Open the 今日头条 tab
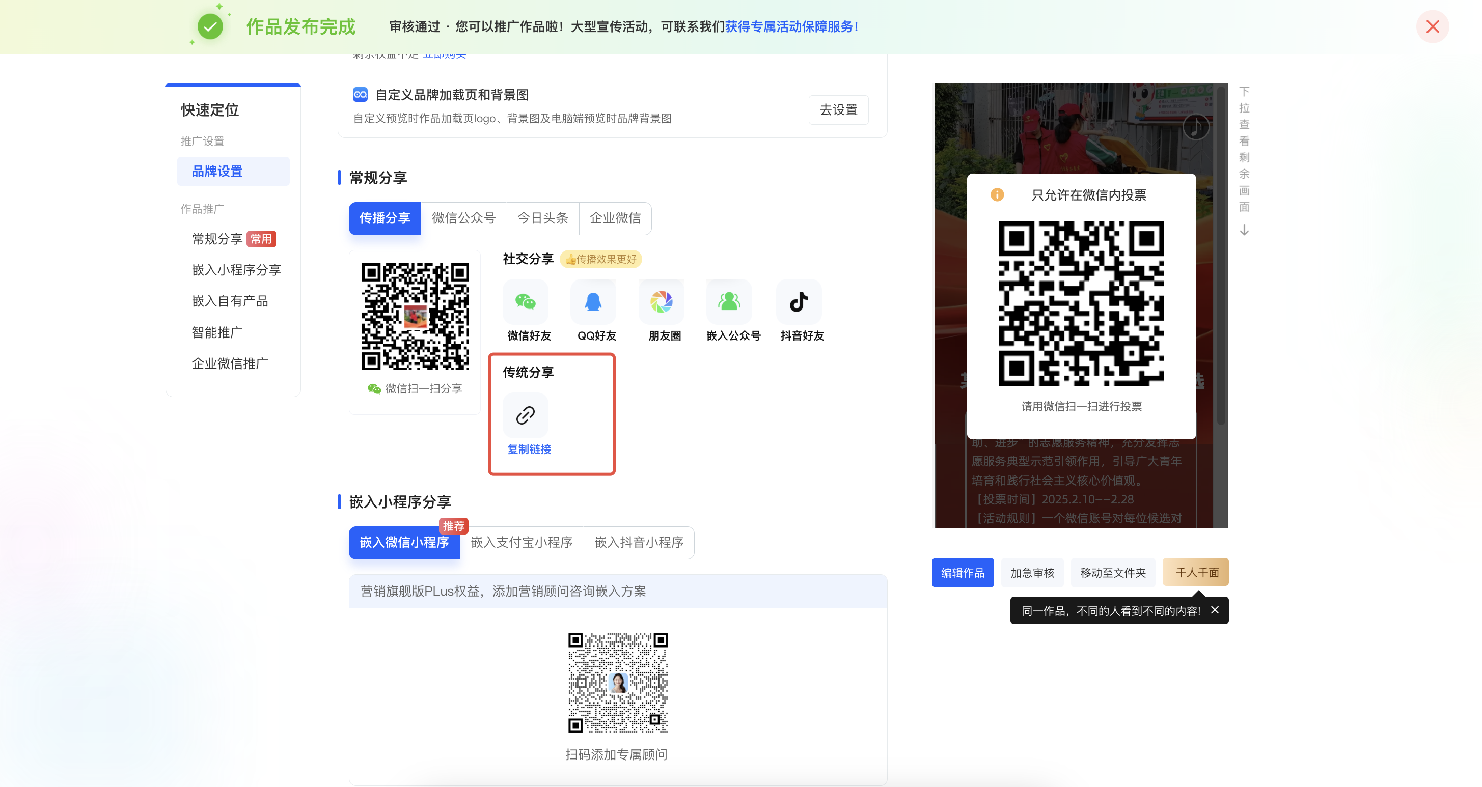 click(542, 218)
